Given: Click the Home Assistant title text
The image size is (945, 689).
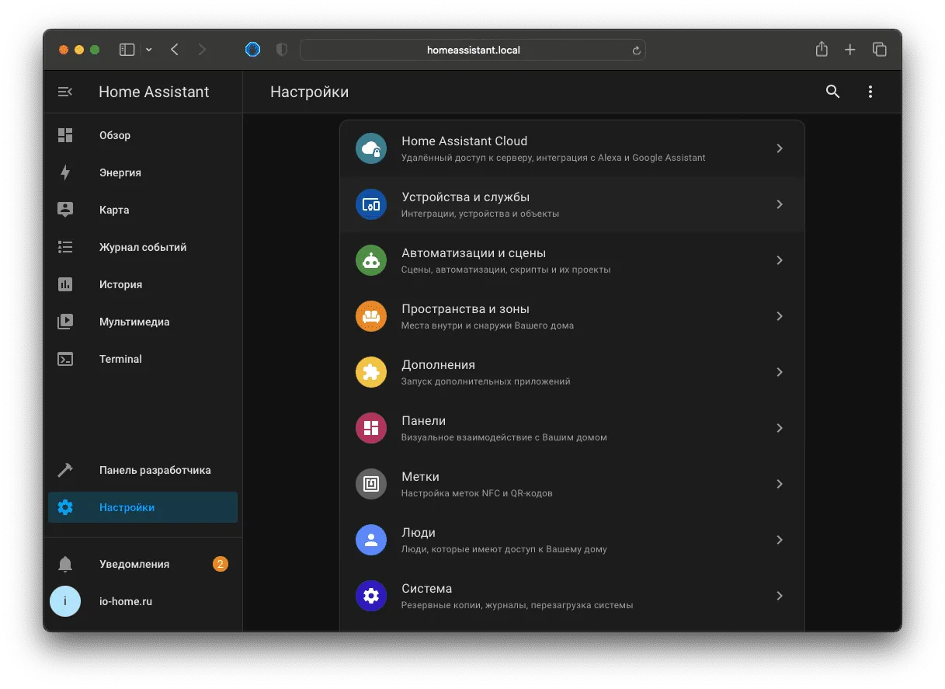Looking at the screenshot, I should click(x=154, y=92).
